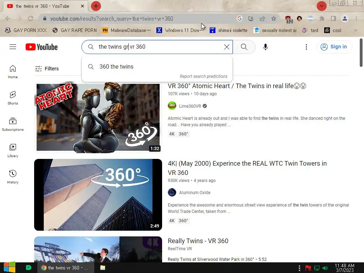
Task: Toggle the Chrome side panel
Action: point(333,18)
